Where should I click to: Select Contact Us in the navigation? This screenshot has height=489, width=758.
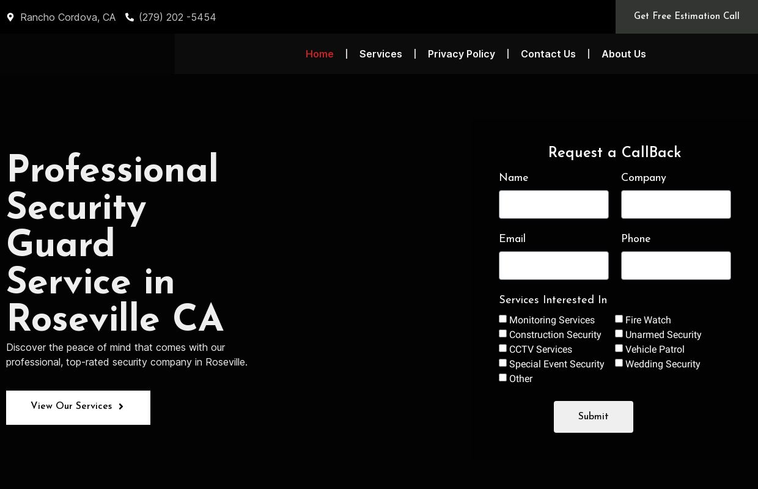pos(548,54)
